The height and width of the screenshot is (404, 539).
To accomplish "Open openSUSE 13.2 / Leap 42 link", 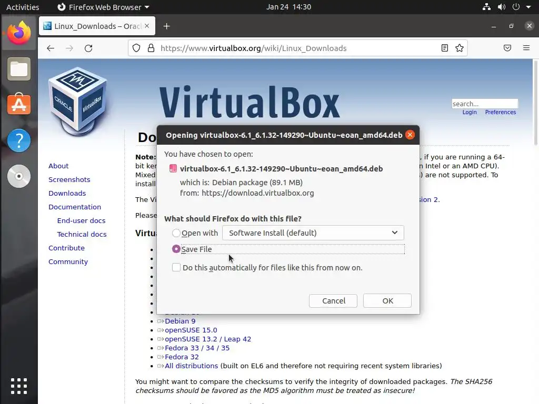I will point(207,339).
